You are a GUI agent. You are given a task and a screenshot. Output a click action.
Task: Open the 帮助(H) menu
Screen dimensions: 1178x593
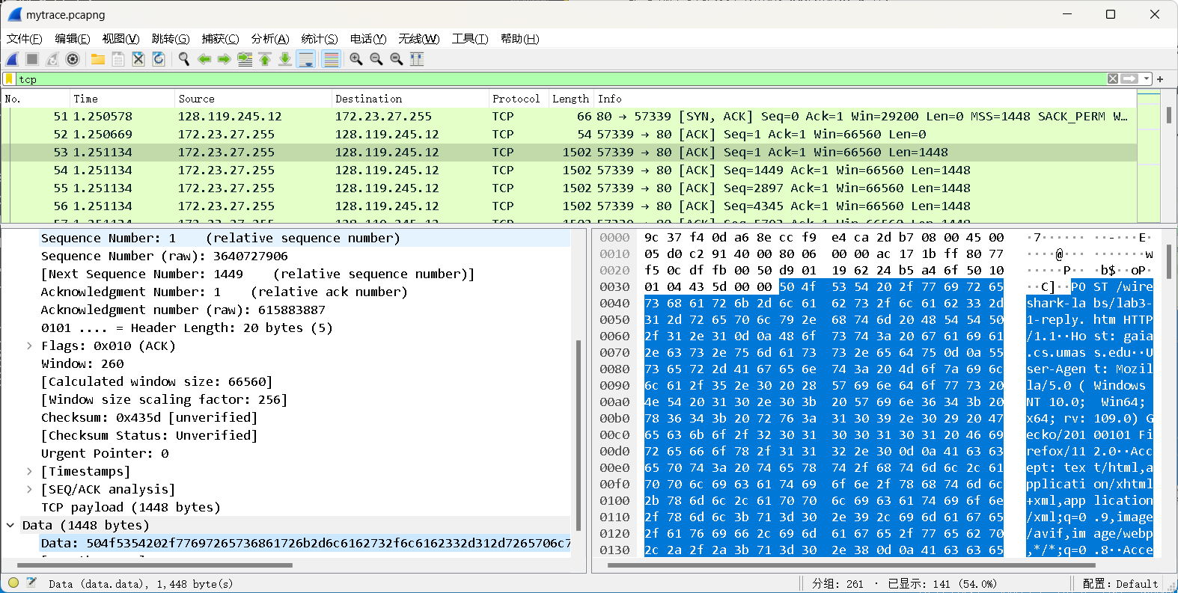(519, 38)
